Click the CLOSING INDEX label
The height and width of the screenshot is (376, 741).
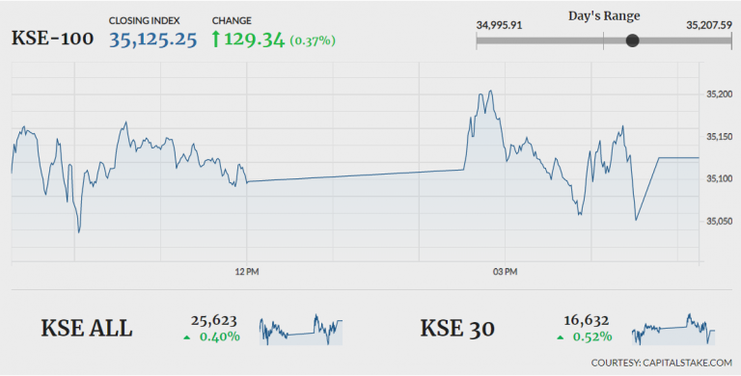144,21
